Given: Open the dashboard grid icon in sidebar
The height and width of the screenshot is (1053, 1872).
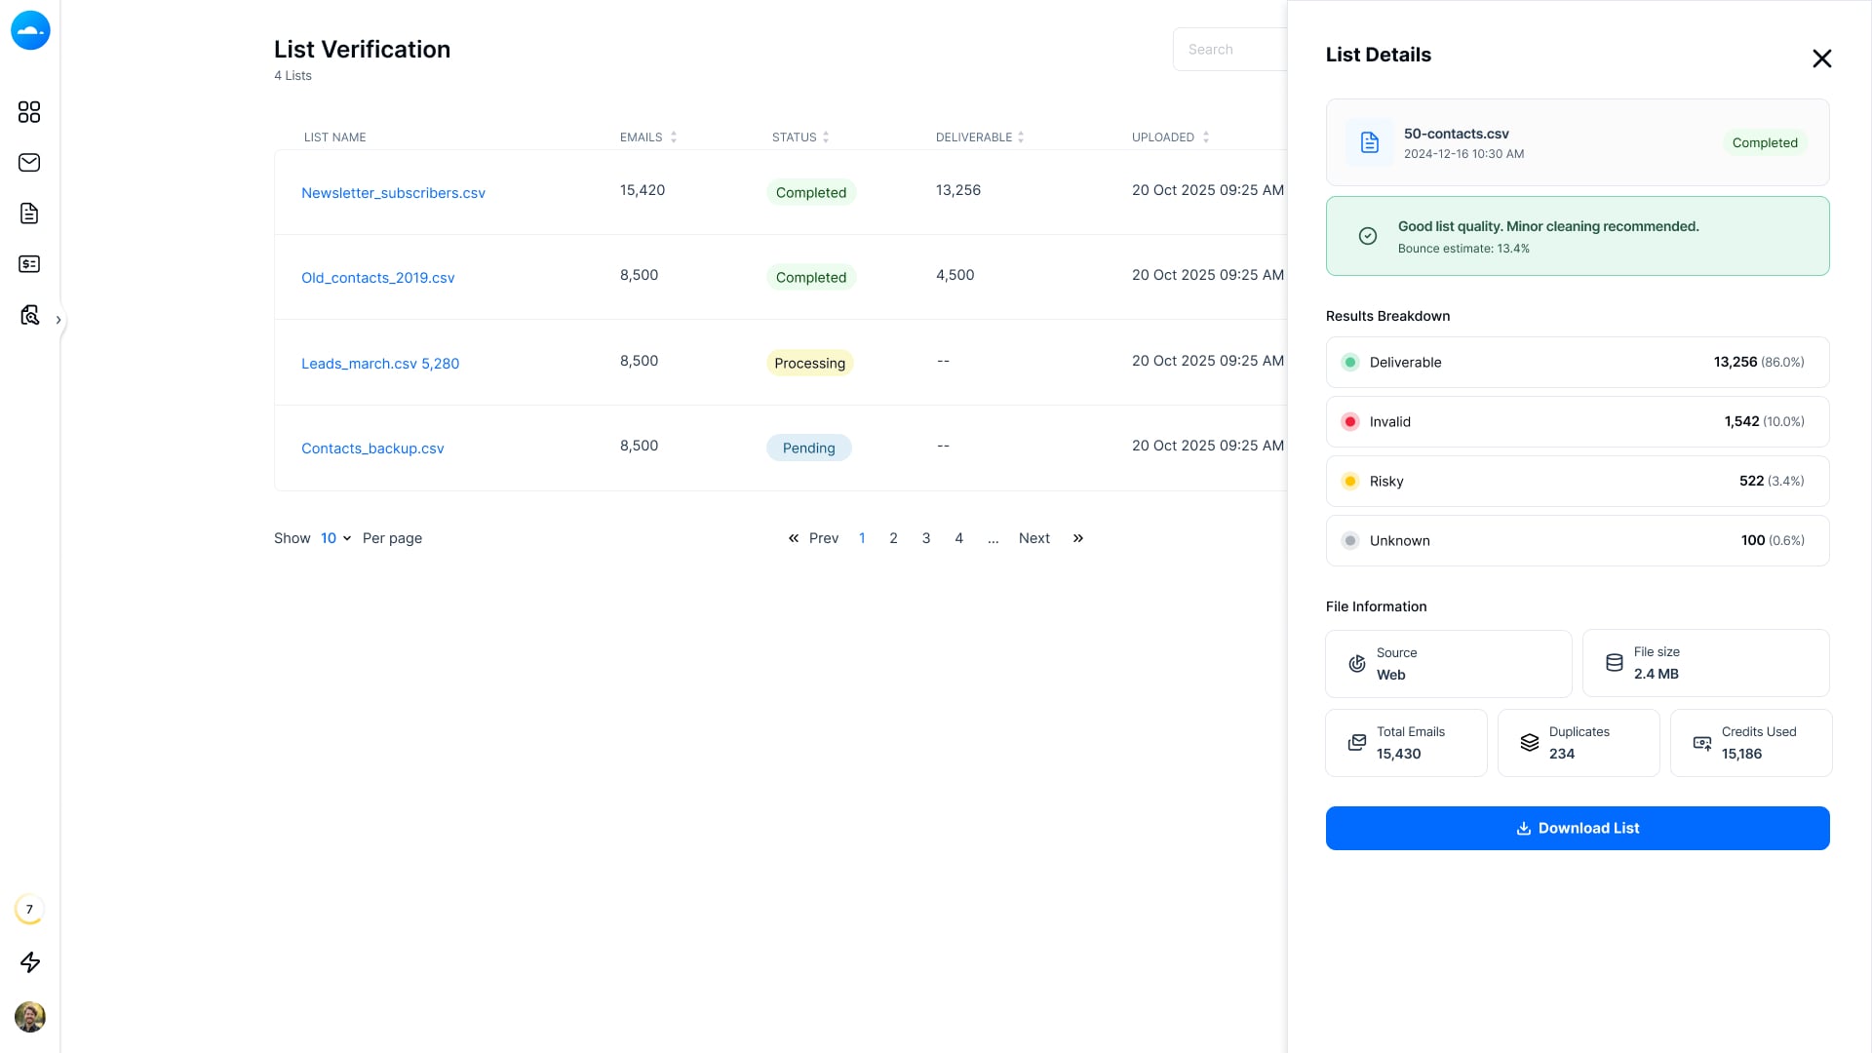Looking at the screenshot, I should point(29,112).
